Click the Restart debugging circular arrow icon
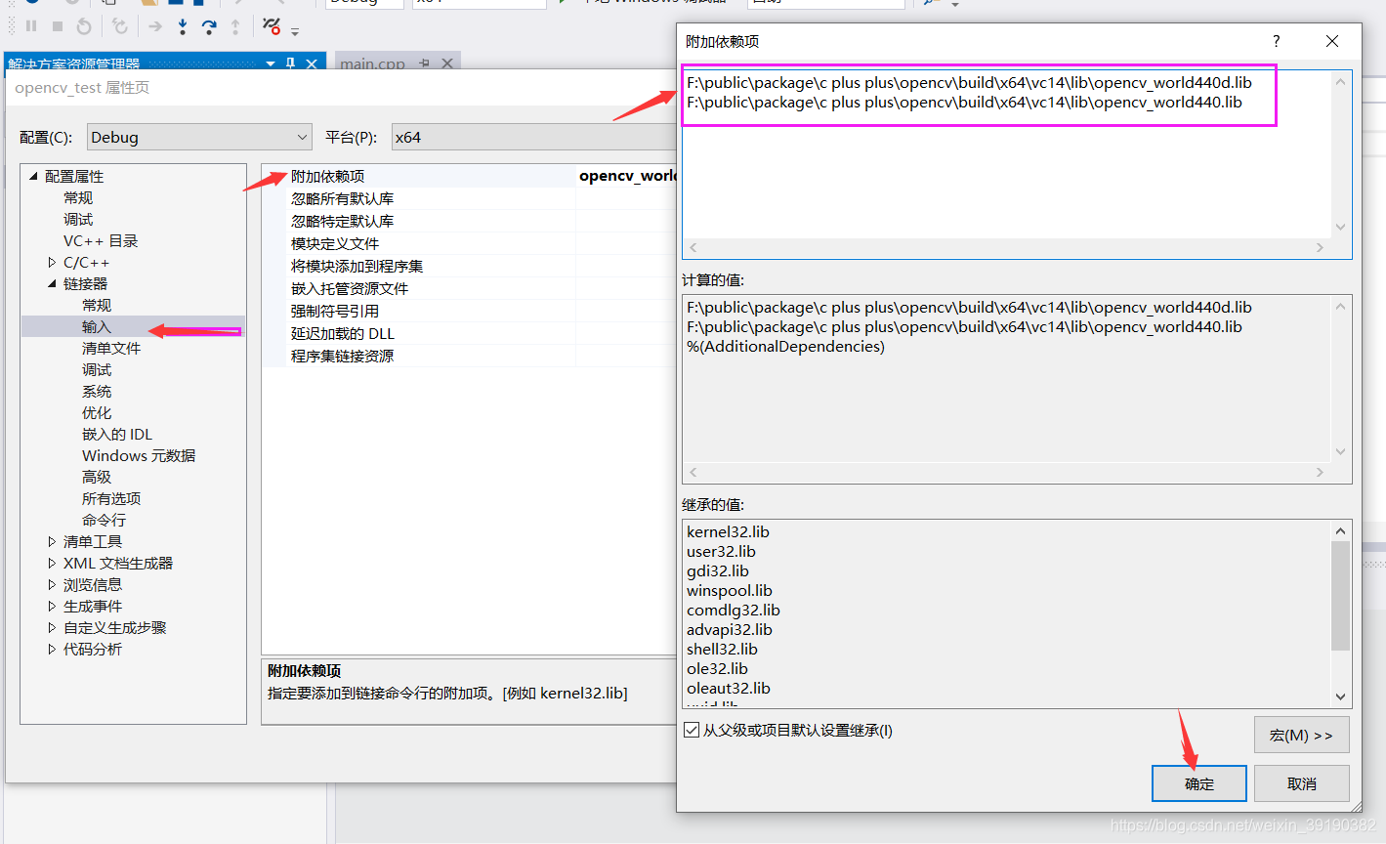Screen dimensions: 1386x844 84,26
